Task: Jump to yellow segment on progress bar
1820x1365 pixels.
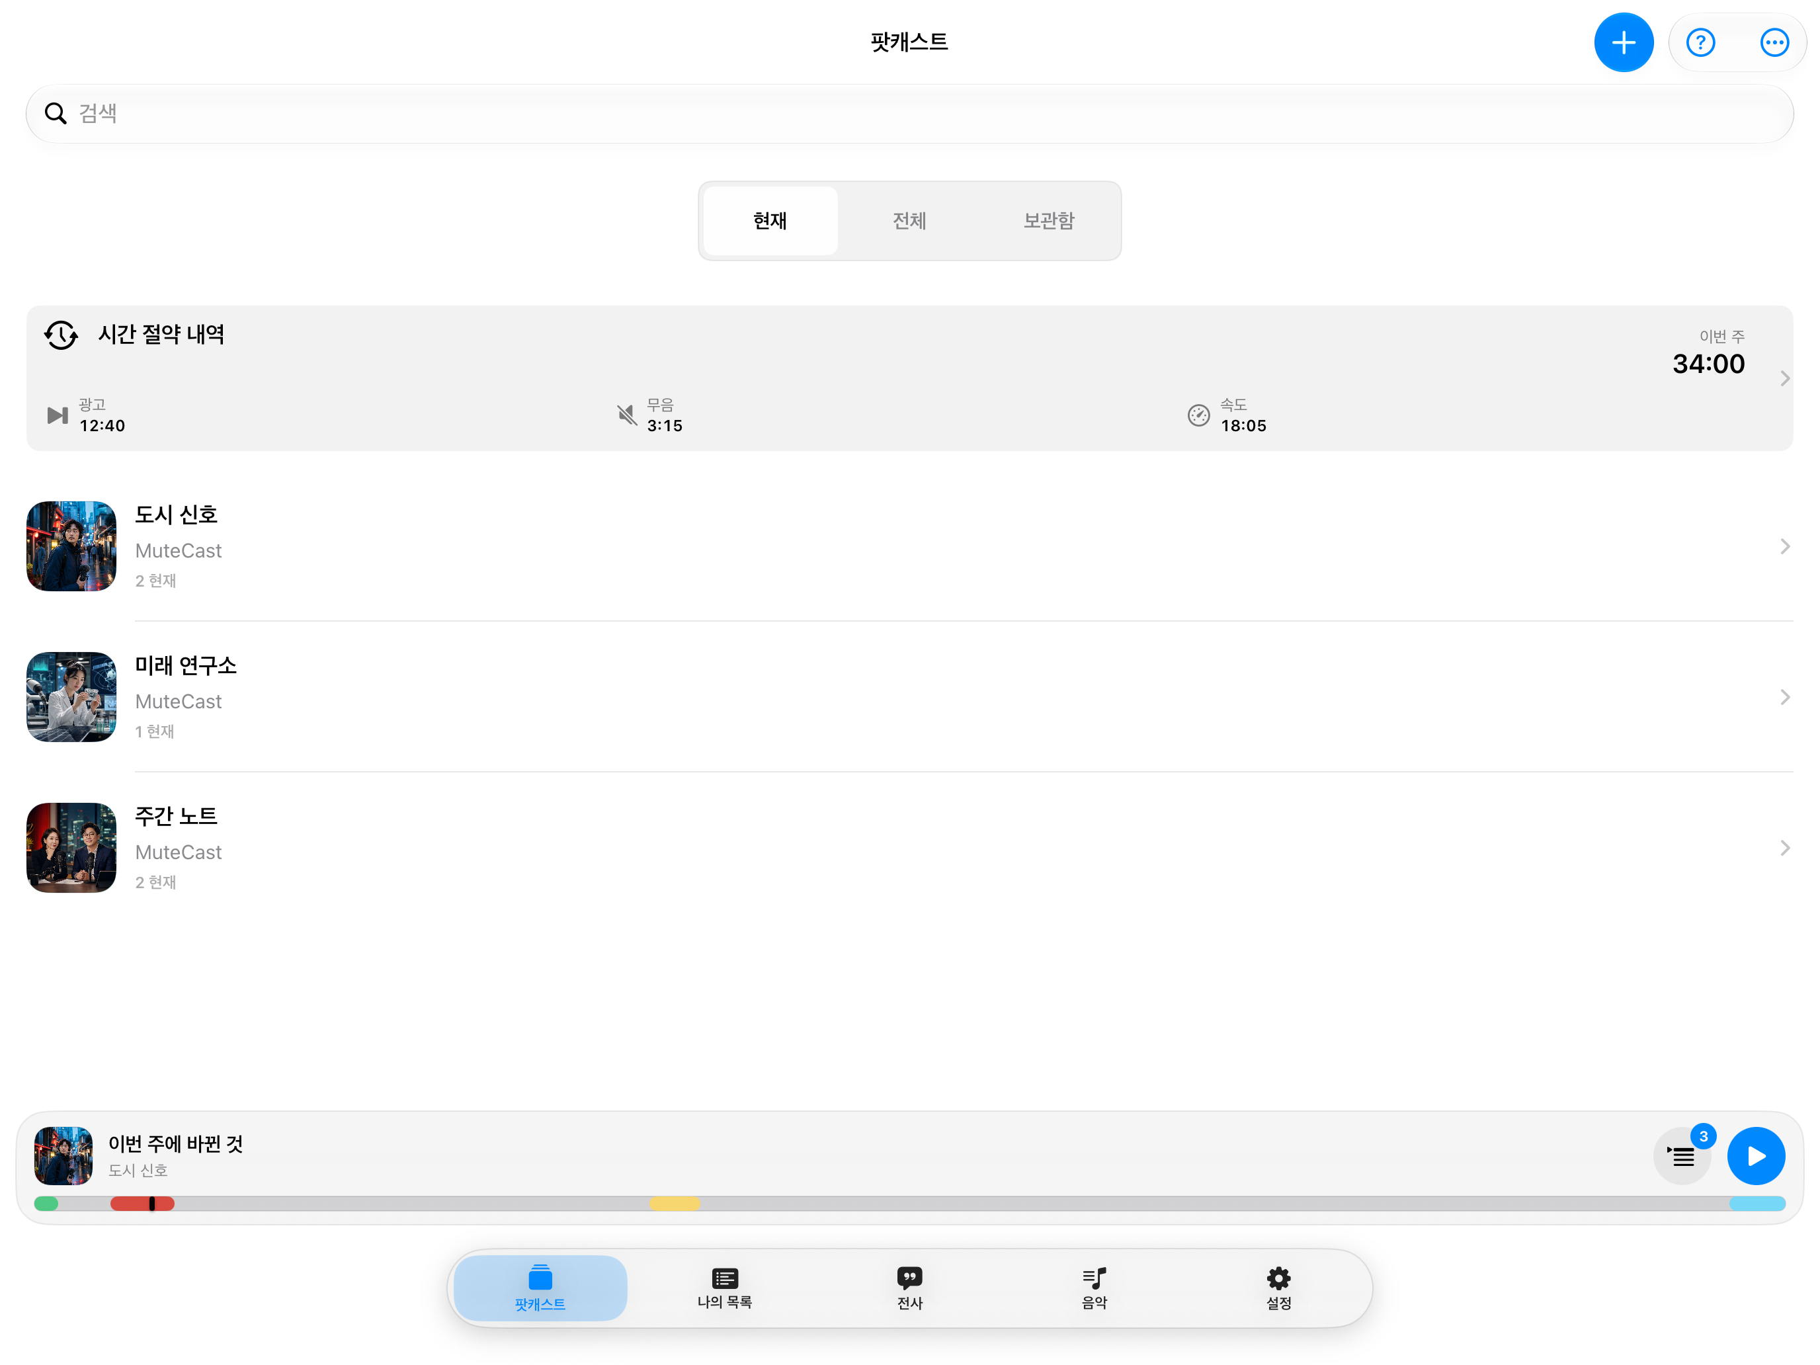Action: (675, 1204)
